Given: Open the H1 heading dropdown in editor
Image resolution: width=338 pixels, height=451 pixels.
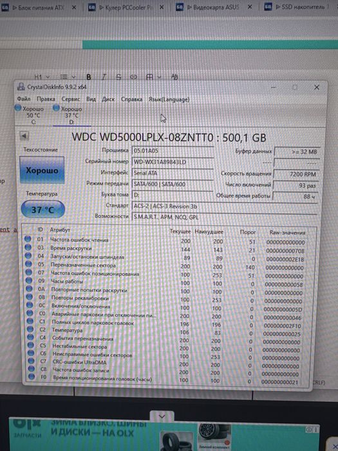Looking at the screenshot, I should coord(42,77).
